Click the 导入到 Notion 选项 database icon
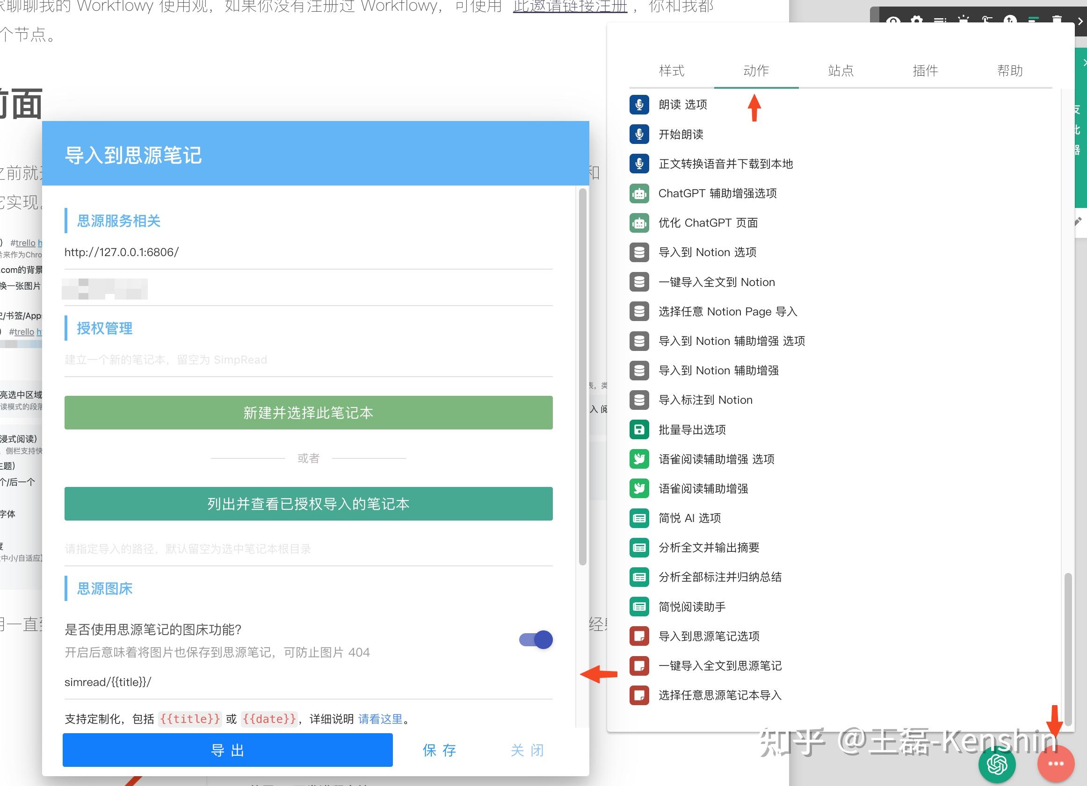This screenshot has height=786, width=1087. click(639, 252)
